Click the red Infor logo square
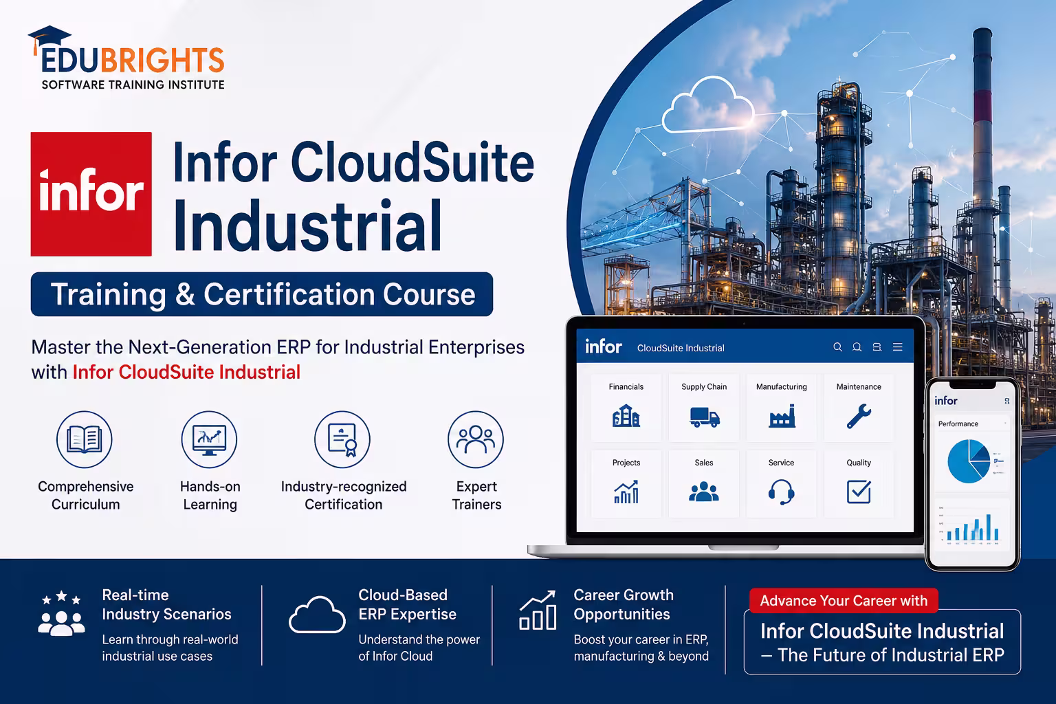 91,194
